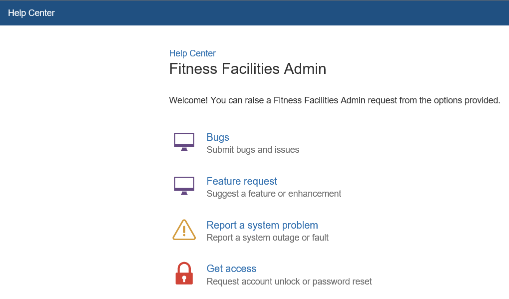Open the Bugs request type

pyautogui.click(x=218, y=137)
